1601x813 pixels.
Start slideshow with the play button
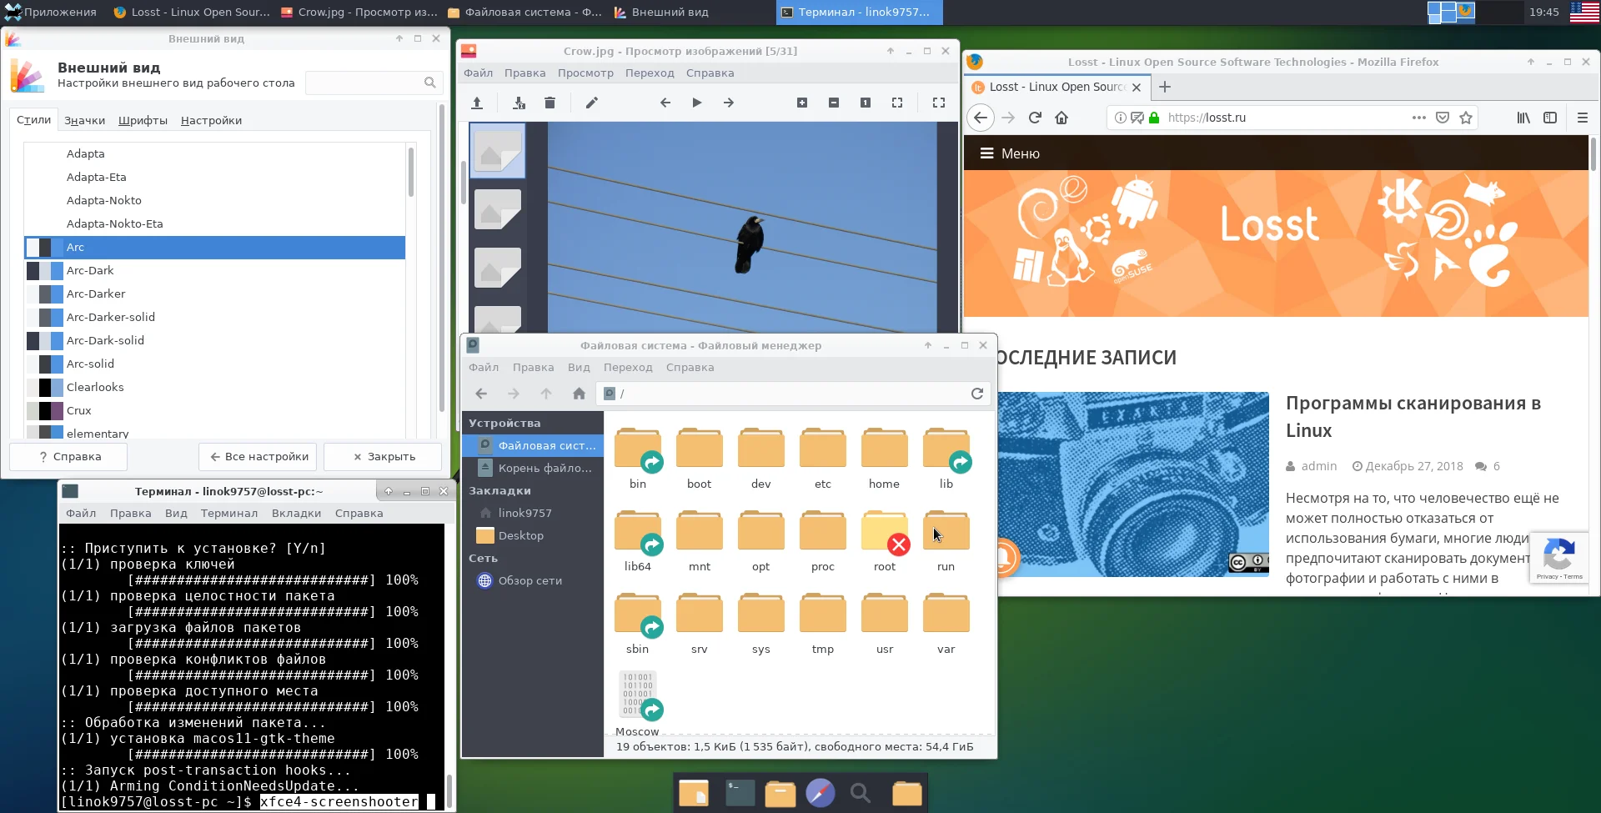point(696,103)
